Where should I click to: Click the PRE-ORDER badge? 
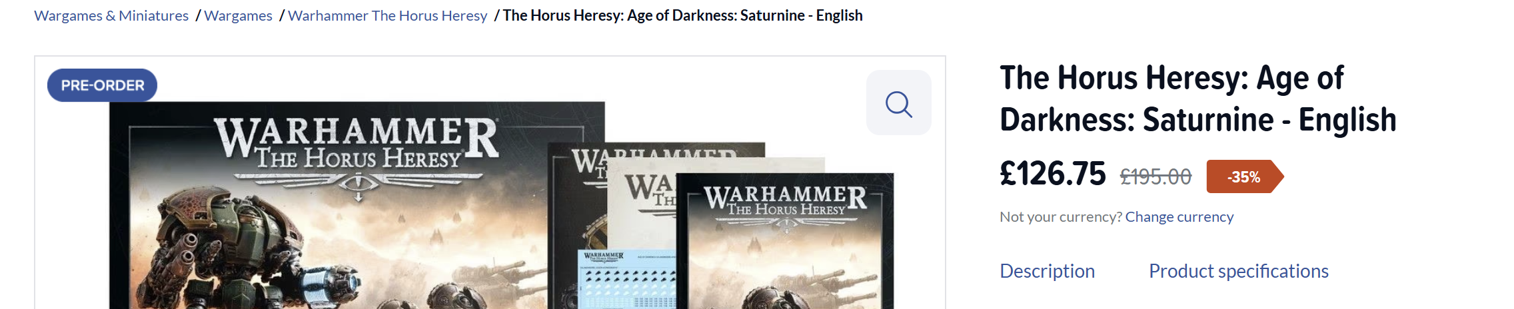(102, 85)
